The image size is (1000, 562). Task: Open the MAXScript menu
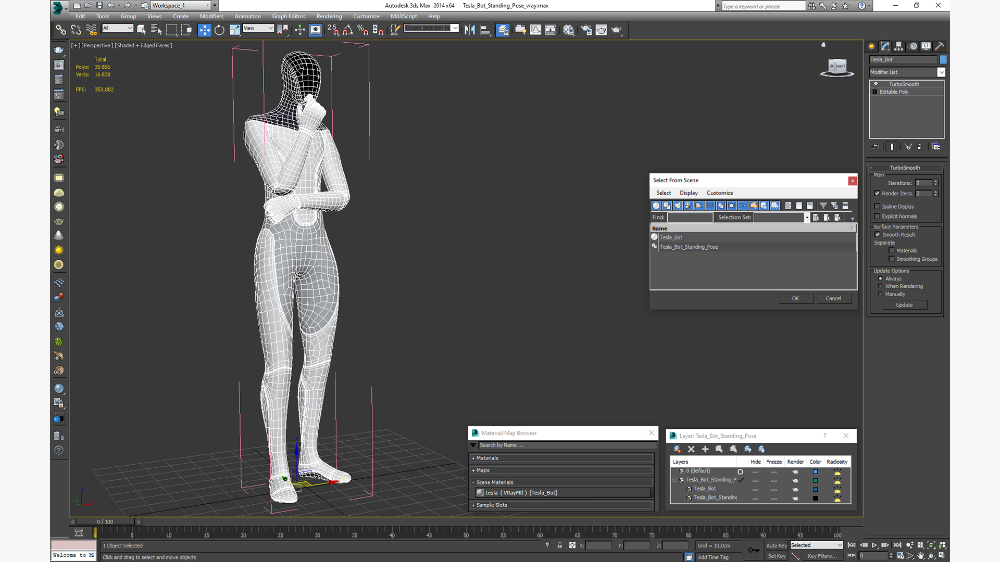click(x=404, y=17)
